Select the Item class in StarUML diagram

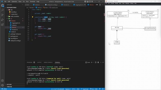click(x=117, y=42)
